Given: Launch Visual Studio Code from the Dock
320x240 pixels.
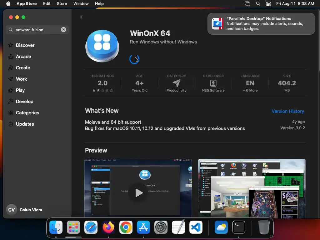Looking at the screenshot, I should point(196,227).
